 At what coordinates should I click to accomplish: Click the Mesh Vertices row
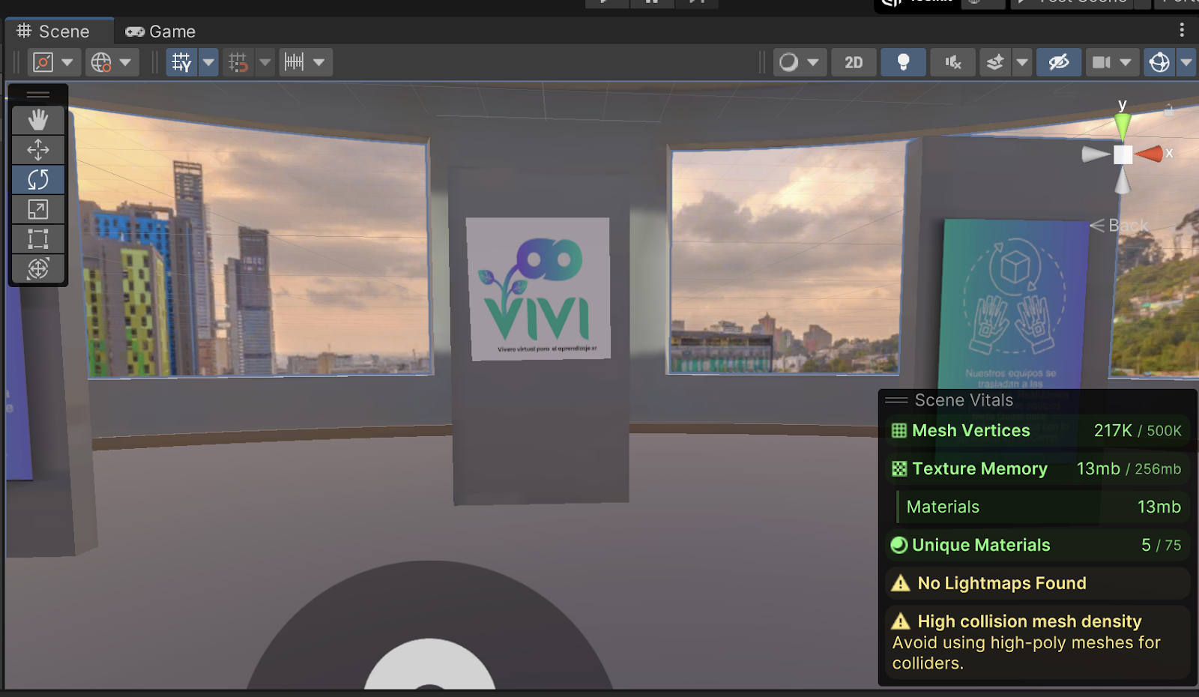[x=1037, y=431]
